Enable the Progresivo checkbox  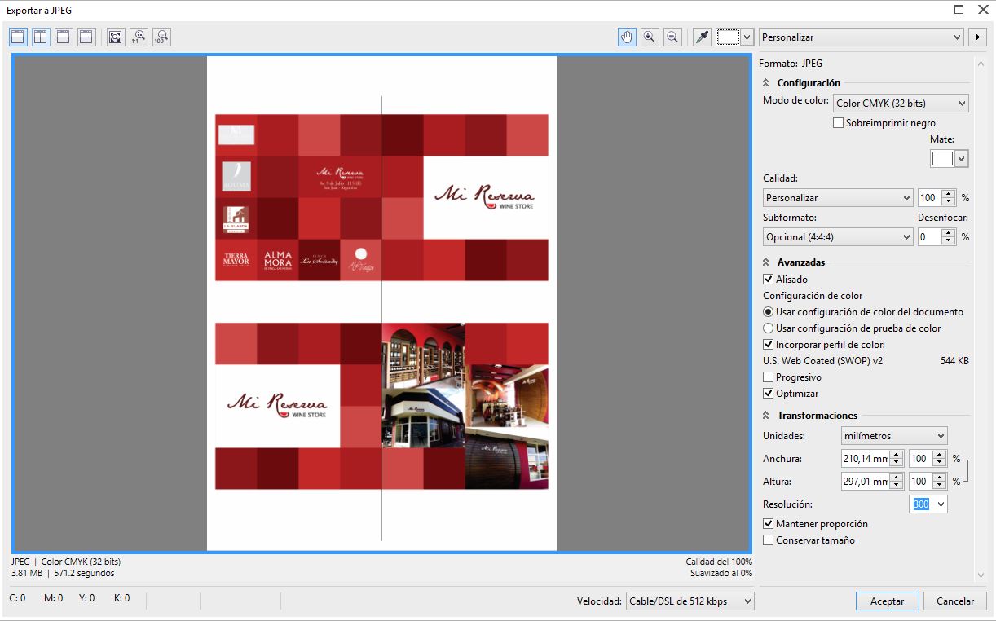tap(768, 377)
